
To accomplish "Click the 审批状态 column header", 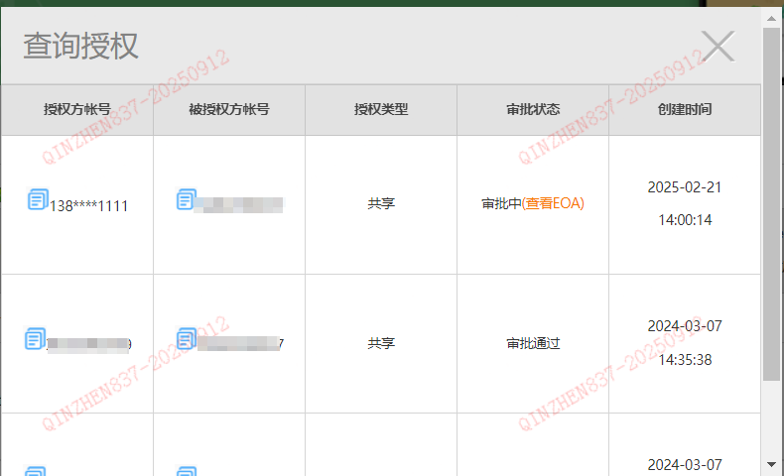I will pos(533,110).
